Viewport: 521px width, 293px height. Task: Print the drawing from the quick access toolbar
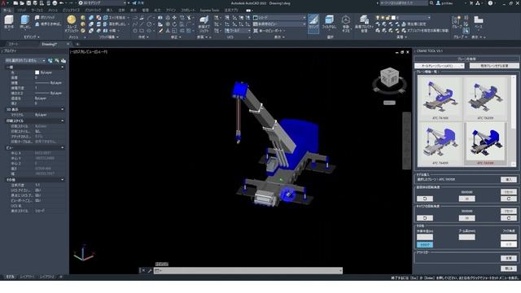[x=55, y=3]
